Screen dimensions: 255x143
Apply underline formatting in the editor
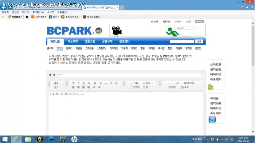click(83, 83)
